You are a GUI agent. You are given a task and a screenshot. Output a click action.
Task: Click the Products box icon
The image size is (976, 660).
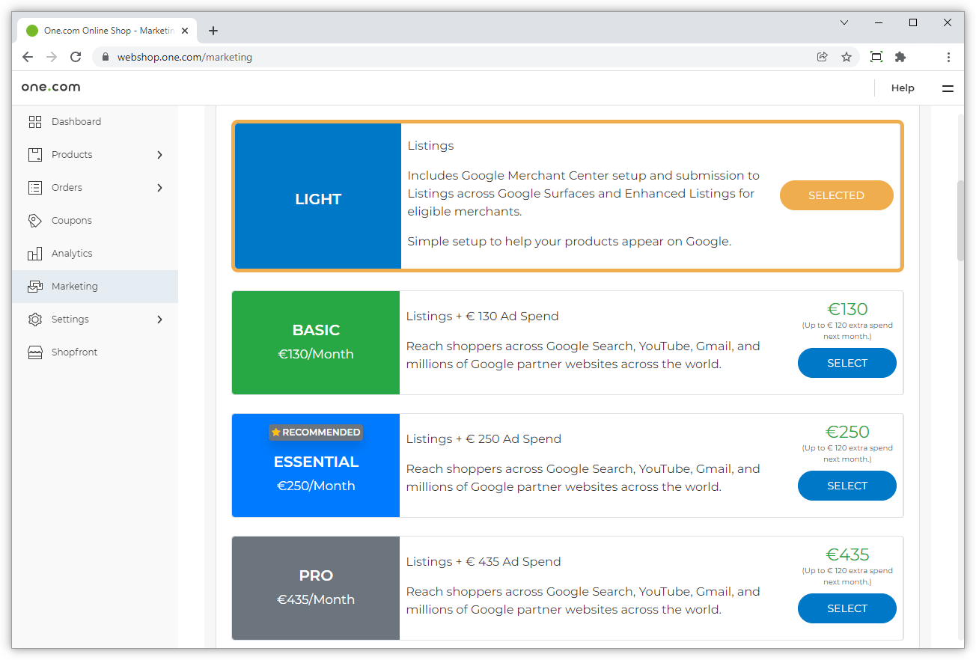[35, 155]
